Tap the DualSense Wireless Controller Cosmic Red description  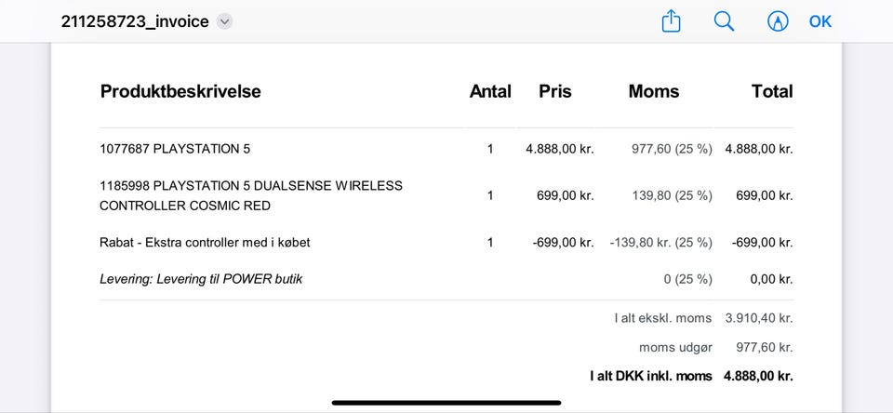(x=251, y=195)
